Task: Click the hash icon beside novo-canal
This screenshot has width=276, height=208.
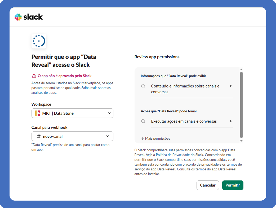Action: [39, 136]
